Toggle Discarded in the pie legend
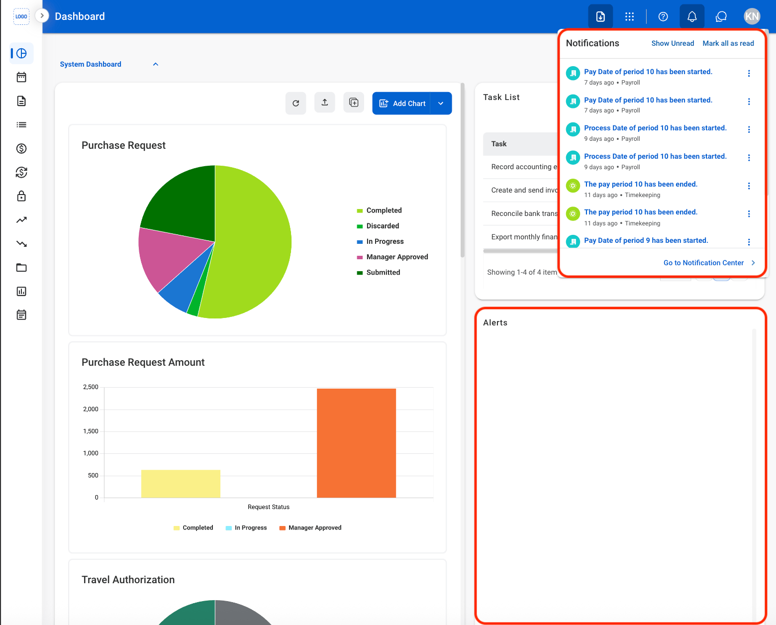The width and height of the screenshot is (776, 625). pyautogui.click(x=378, y=226)
